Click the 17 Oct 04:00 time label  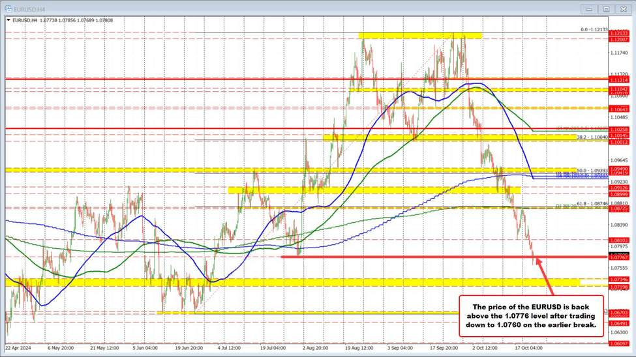click(528, 347)
